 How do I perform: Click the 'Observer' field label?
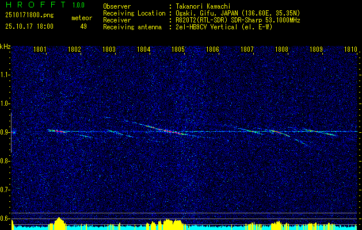pos(117,6)
